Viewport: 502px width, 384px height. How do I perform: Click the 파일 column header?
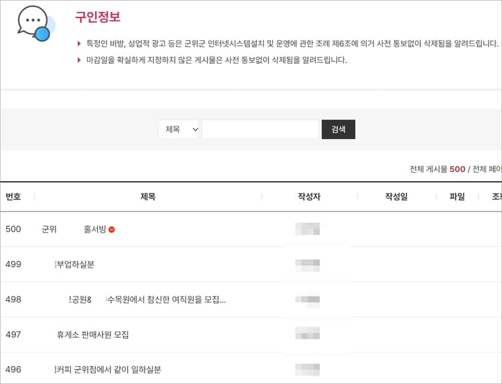pos(457,197)
